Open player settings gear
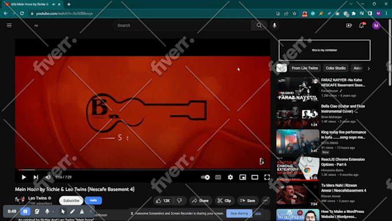Screen dimensions: 392x221 (x=230, y=177)
